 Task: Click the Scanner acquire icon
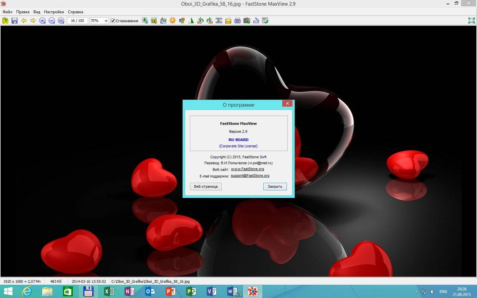tap(256, 21)
